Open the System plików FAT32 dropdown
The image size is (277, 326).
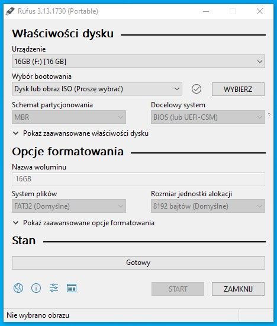coord(69,206)
